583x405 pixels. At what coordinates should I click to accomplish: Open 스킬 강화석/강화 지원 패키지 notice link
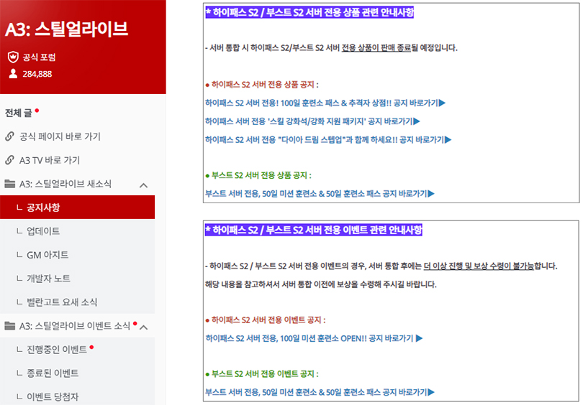[312, 121]
